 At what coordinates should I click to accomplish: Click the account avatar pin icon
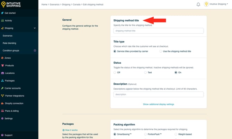[x=206, y=4]
